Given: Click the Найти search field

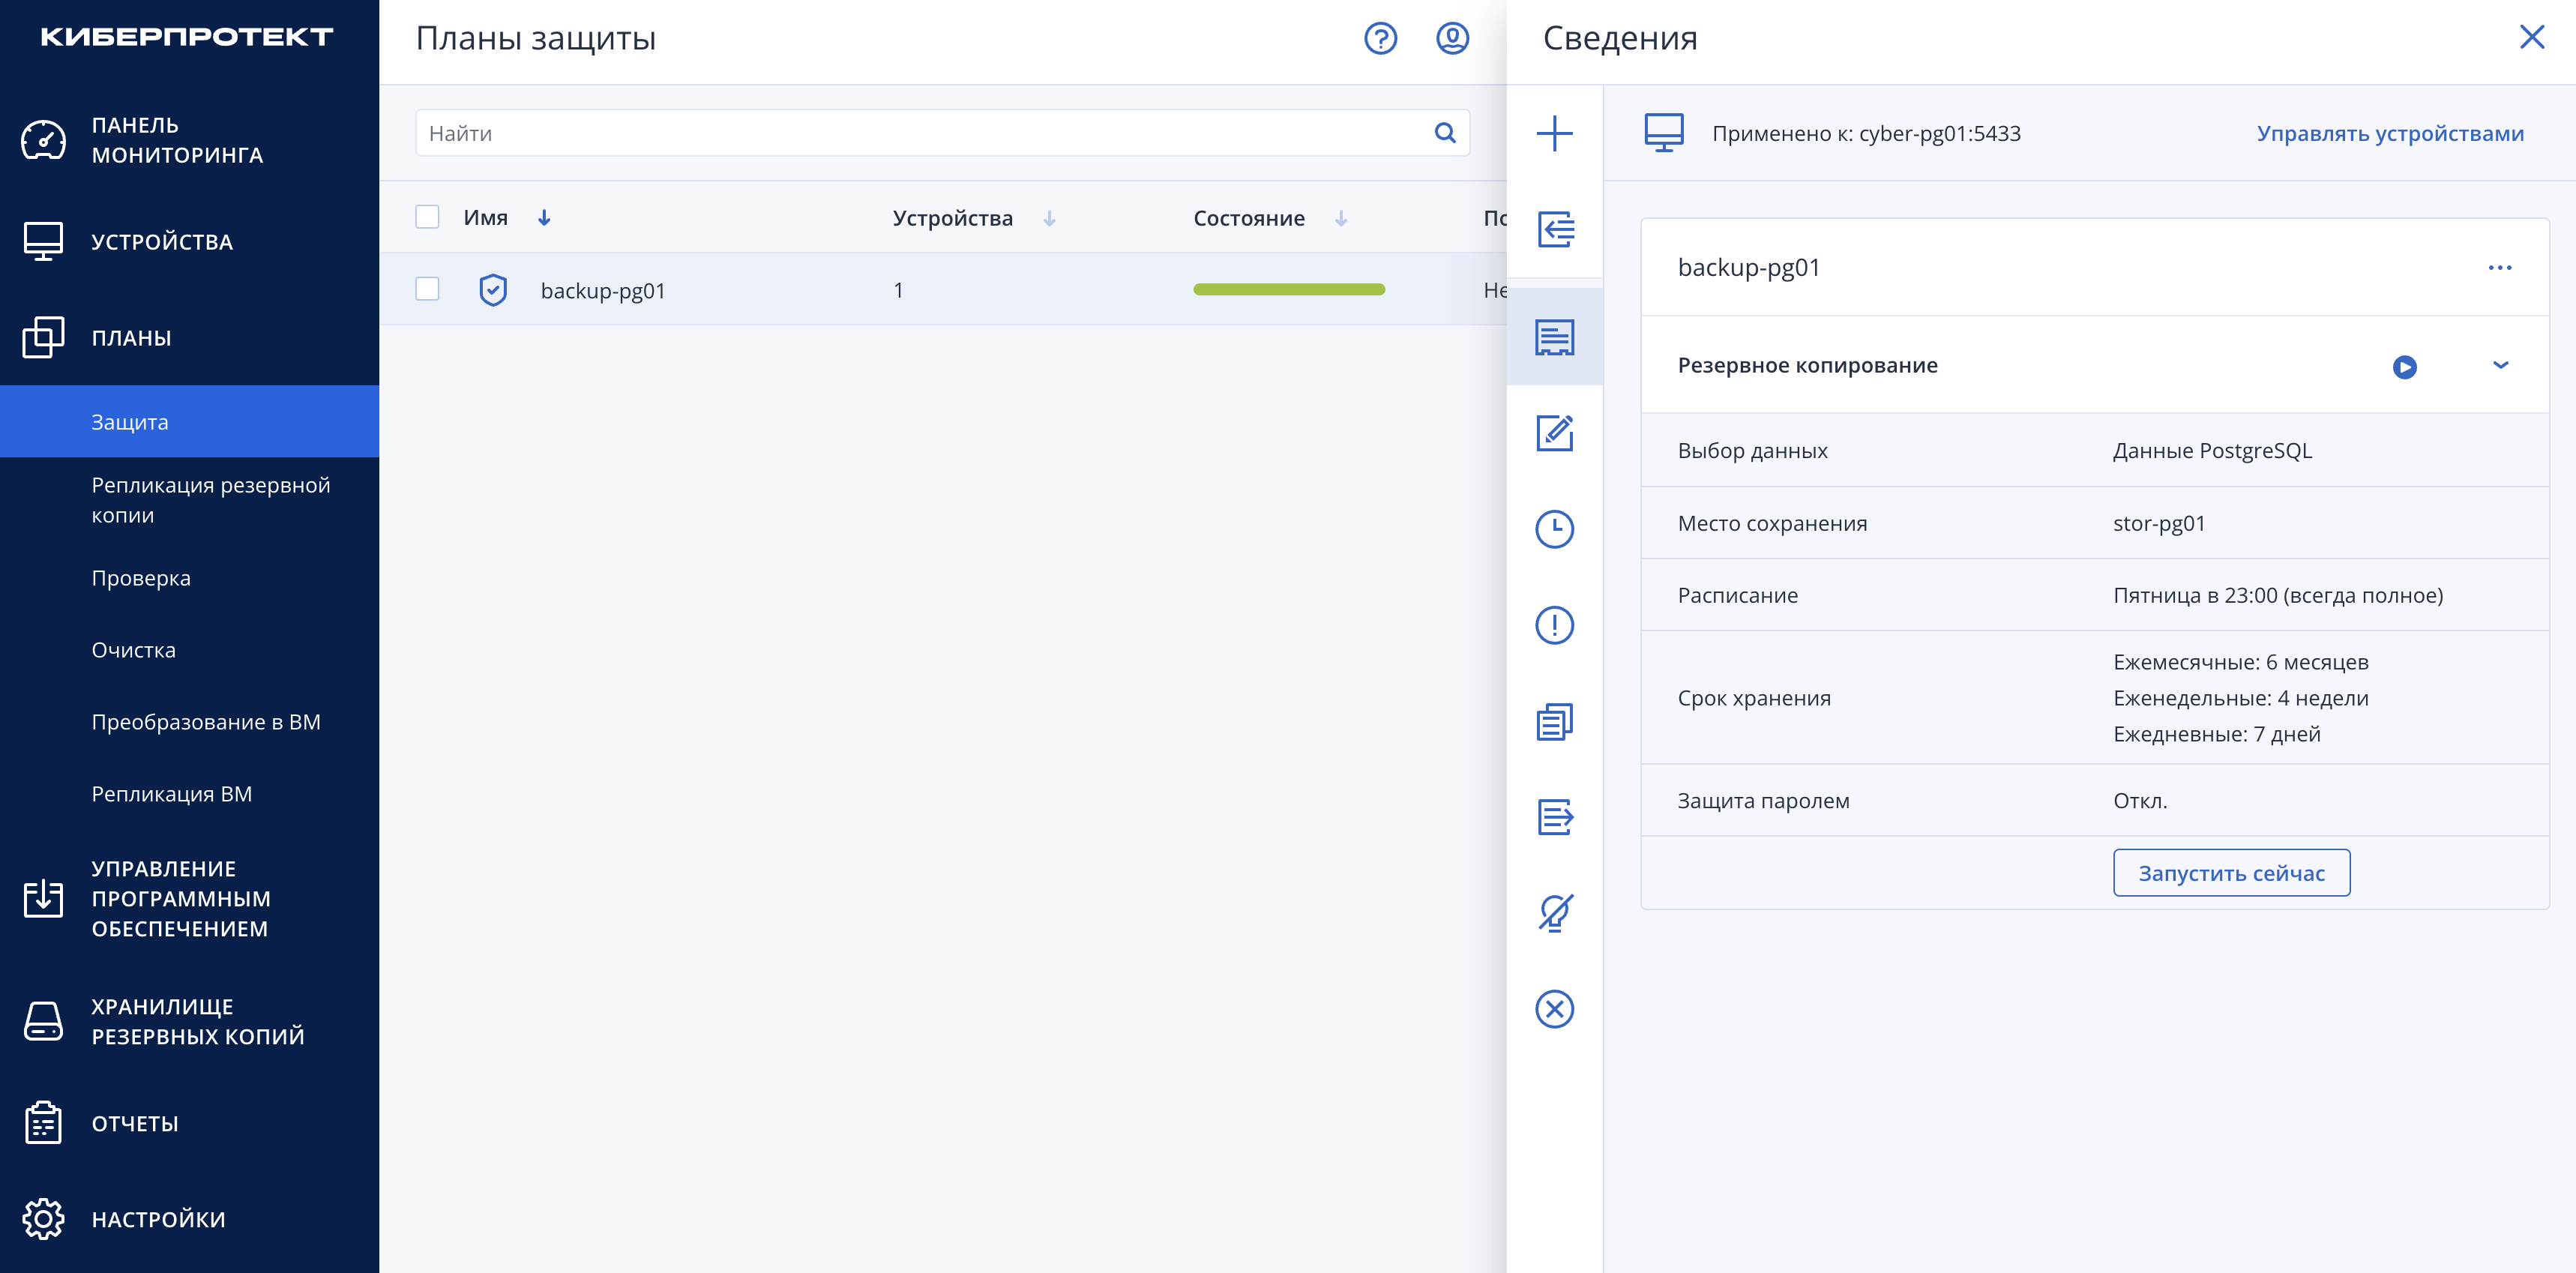Looking at the screenshot, I should [942, 133].
